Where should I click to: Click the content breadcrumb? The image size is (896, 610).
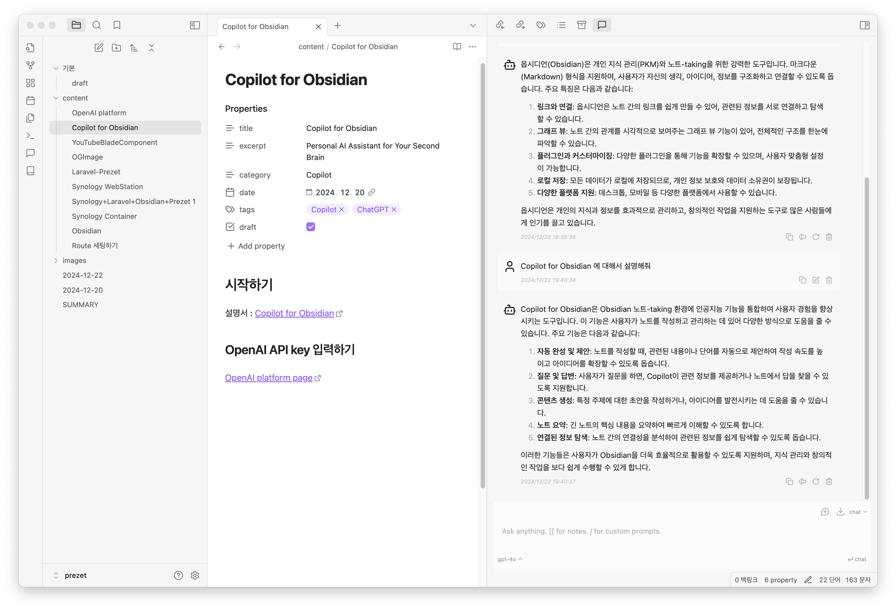coord(311,47)
